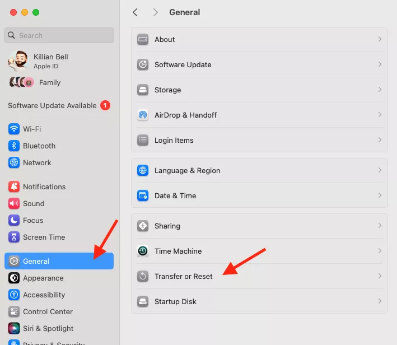This screenshot has width=397, height=345.
Task: Click the Screen Time hourglass icon
Action: coord(14,237)
